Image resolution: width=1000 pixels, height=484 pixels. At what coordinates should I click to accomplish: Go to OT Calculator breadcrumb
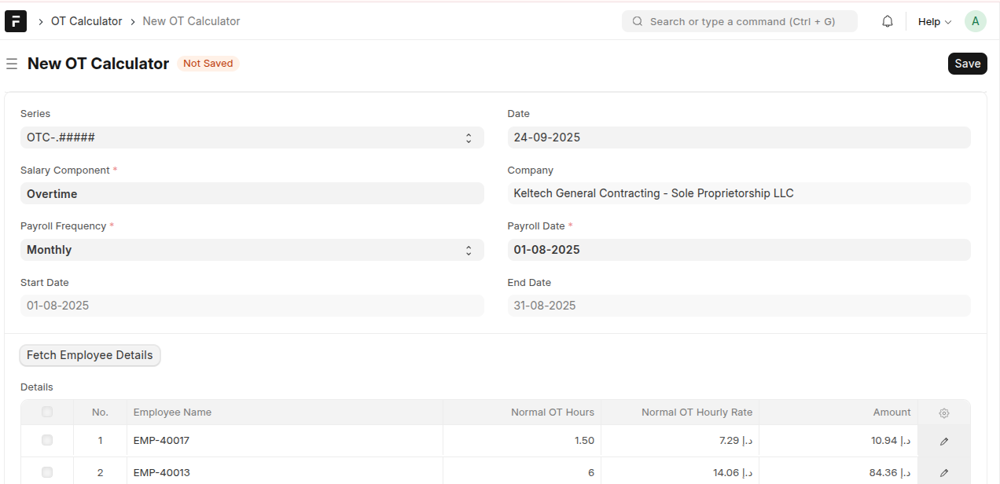86,21
